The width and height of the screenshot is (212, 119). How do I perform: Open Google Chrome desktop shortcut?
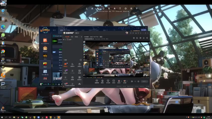click(3, 52)
